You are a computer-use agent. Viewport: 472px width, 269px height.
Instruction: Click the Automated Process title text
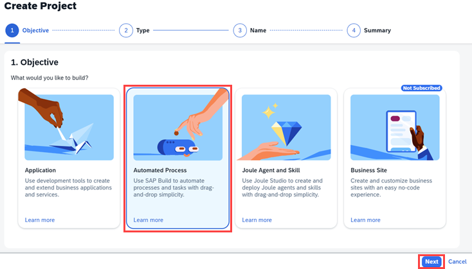[160, 170]
